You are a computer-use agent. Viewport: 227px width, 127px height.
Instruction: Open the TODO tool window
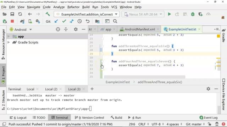click(39, 117)
